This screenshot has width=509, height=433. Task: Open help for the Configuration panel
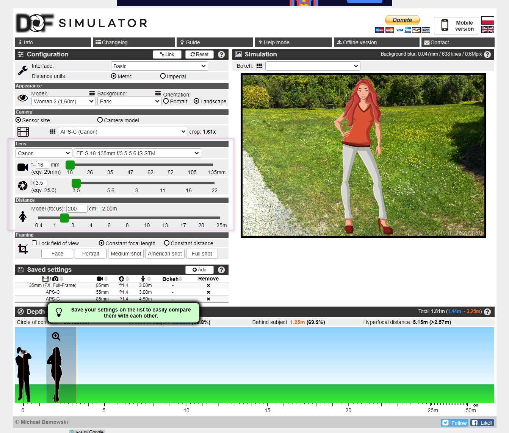(221, 55)
